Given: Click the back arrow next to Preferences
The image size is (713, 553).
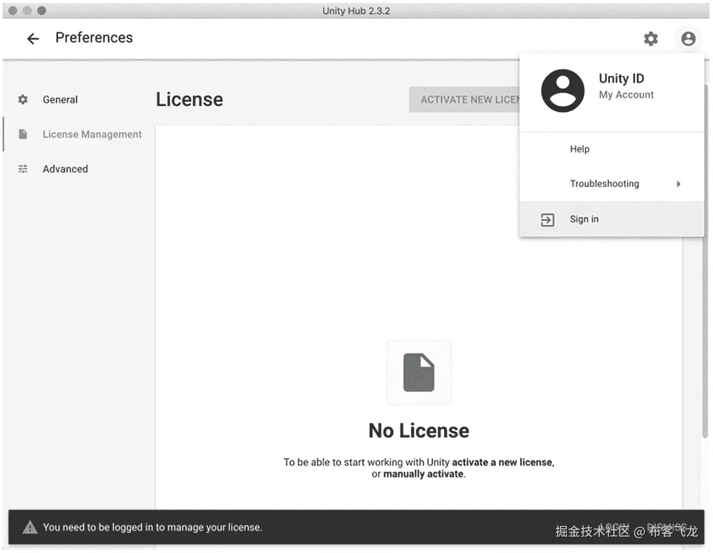Looking at the screenshot, I should pyautogui.click(x=33, y=39).
